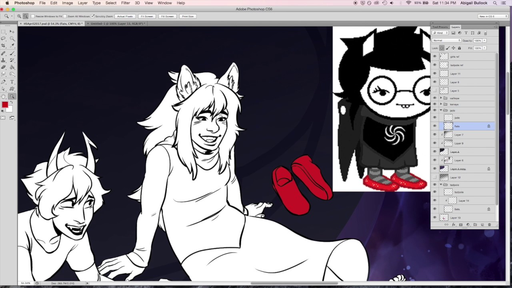
Task: Expand the kanaya layer group
Action: coord(441,104)
